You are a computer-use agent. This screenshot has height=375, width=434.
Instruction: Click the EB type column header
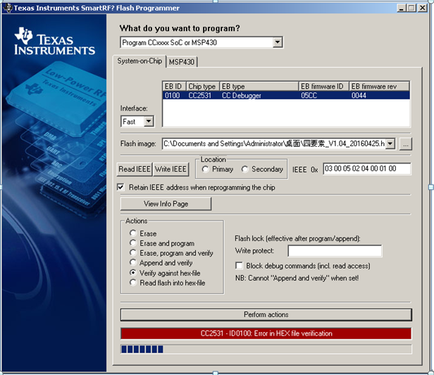[x=259, y=87]
